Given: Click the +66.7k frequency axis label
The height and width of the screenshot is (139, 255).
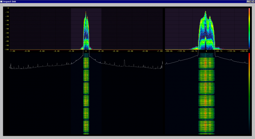Looking at the screenshot, I should click(218, 51).
